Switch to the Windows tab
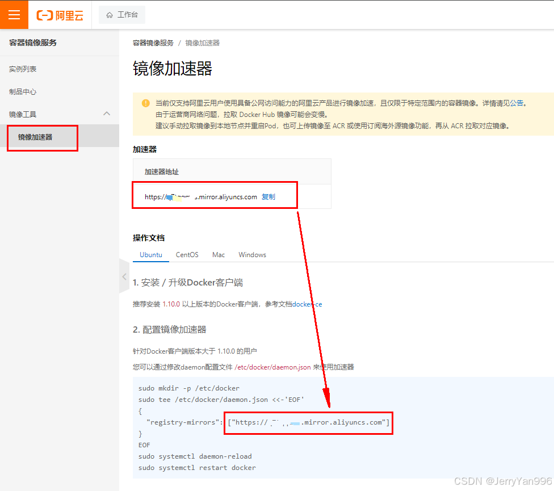This screenshot has width=554, height=491. click(252, 255)
